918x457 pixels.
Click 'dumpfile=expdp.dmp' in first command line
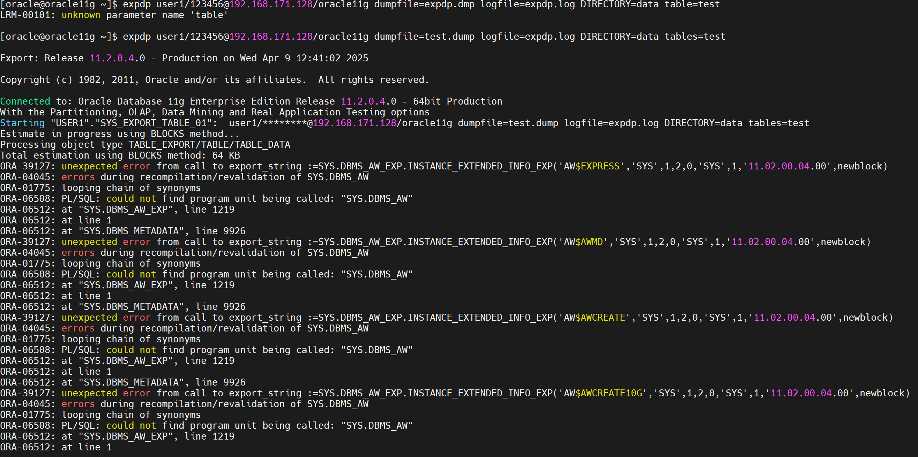[x=424, y=5]
